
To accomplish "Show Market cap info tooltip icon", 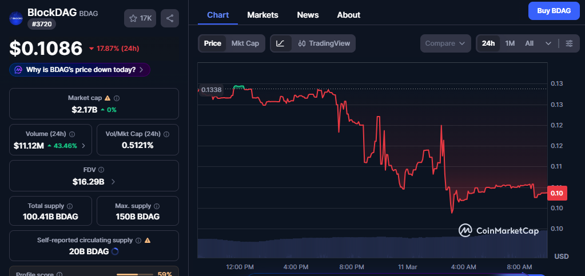I will pyautogui.click(x=117, y=98).
